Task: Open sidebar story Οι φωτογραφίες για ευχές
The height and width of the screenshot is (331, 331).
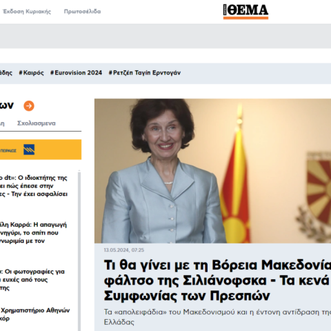Action: pyautogui.click(x=32, y=279)
